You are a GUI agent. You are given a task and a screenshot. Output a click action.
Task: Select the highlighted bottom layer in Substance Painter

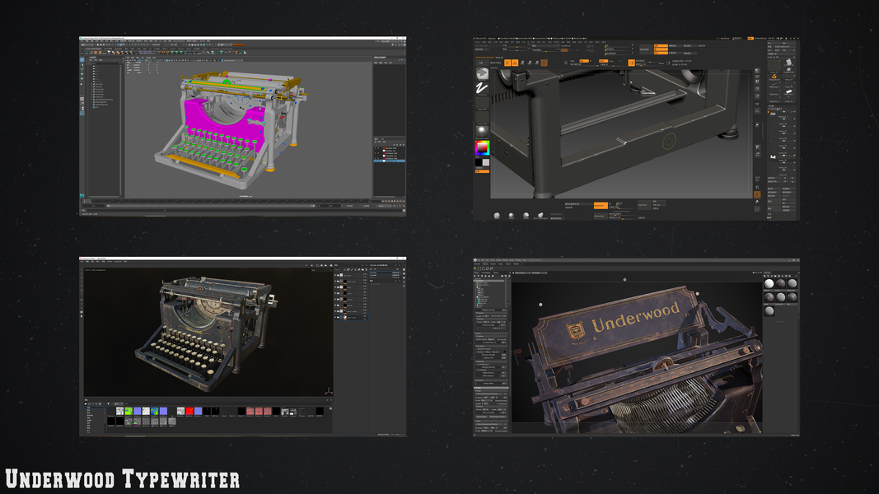coord(351,317)
